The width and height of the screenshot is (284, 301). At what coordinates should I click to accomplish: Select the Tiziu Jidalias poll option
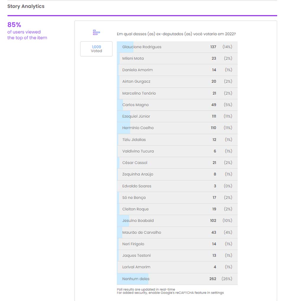(x=177, y=140)
